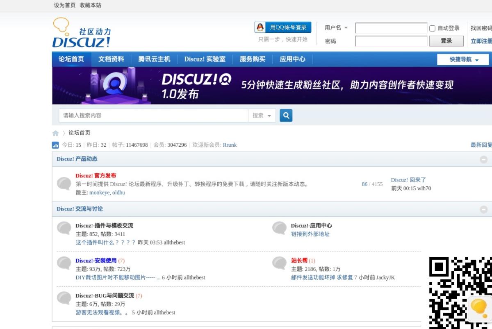Image resolution: width=492 pixels, height=329 pixels.
Task: Open the 快捷导航 dropdown
Action: [463, 59]
